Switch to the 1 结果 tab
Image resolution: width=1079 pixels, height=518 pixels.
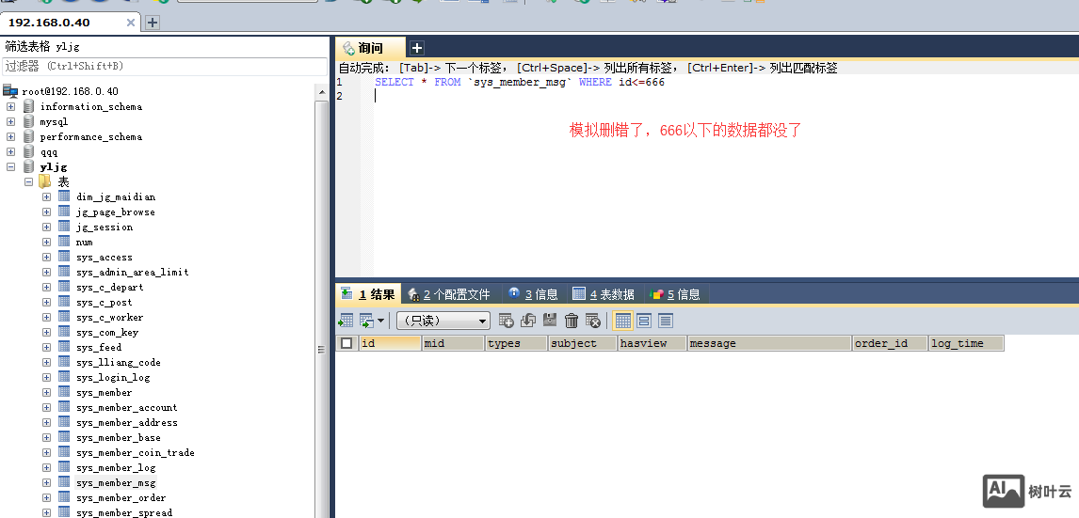click(x=368, y=294)
